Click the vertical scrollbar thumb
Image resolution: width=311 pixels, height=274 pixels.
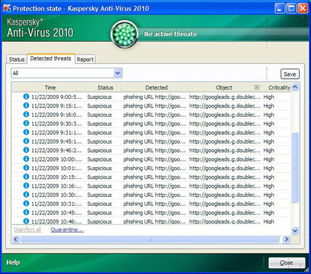295,167
